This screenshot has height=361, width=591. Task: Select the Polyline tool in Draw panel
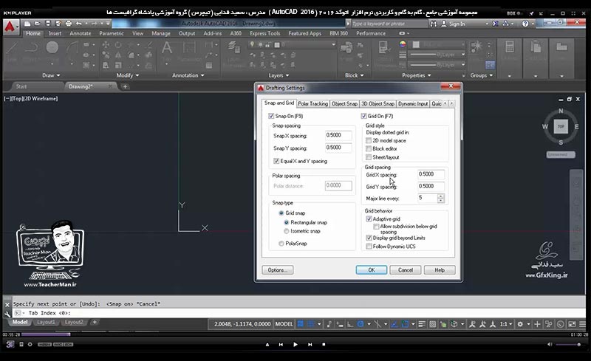click(x=32, y=49)
